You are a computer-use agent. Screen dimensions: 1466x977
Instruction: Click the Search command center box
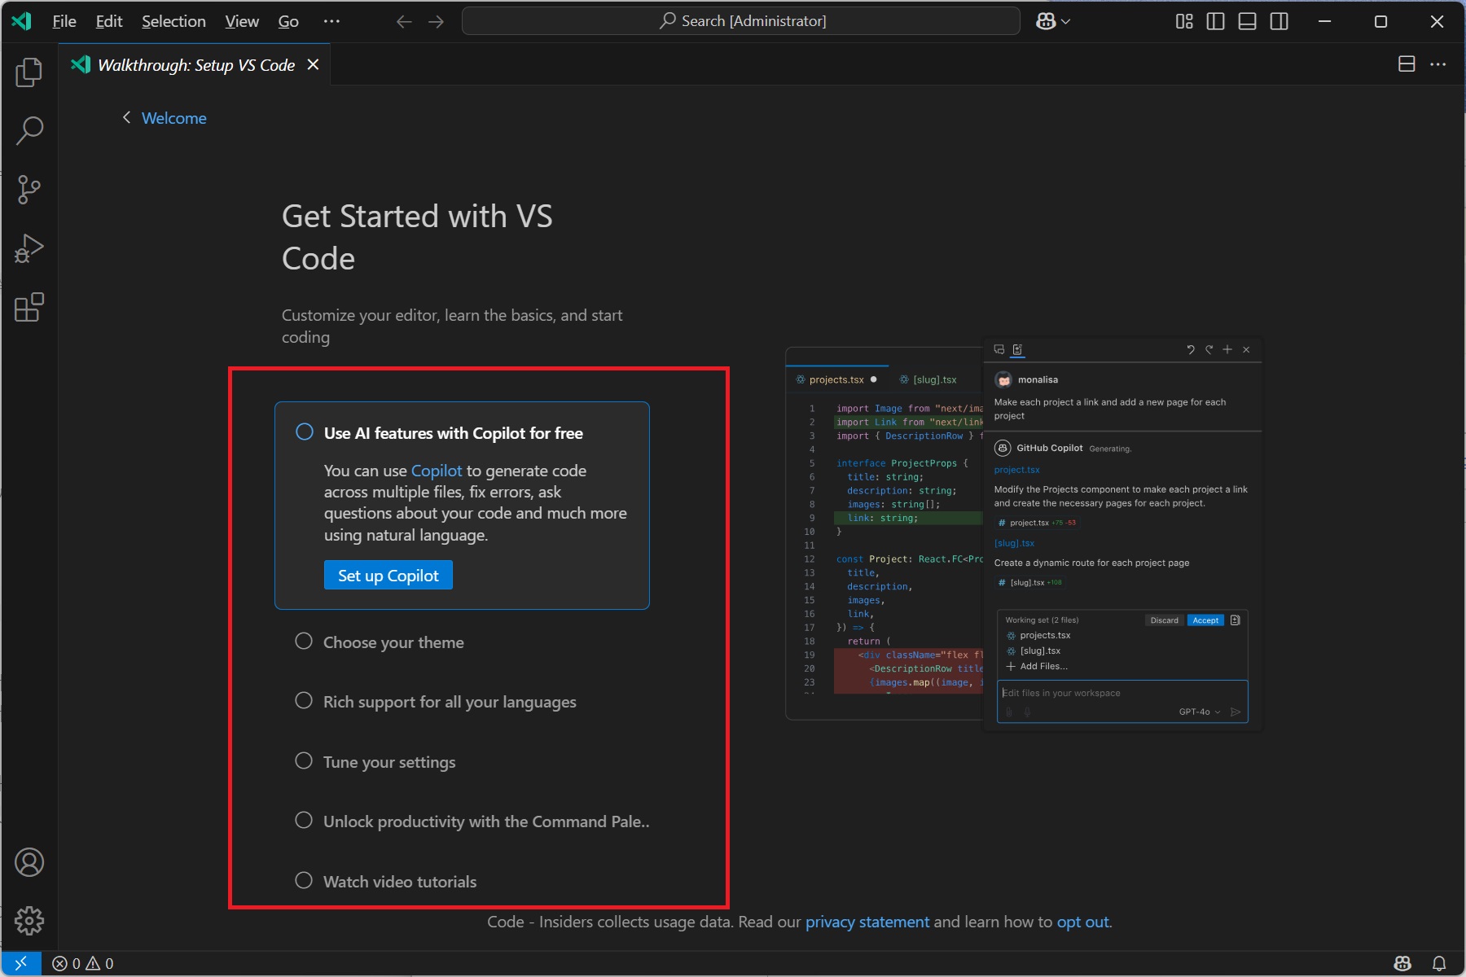pos(740,21)
